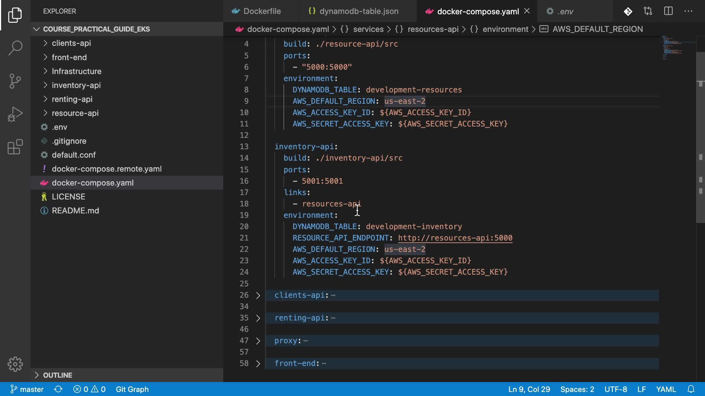Open the Source Control view
Screen dimensions: 705x396
pos(15,81)
